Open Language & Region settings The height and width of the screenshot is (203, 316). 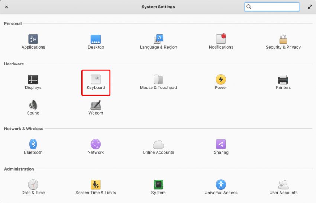point(158,39)
